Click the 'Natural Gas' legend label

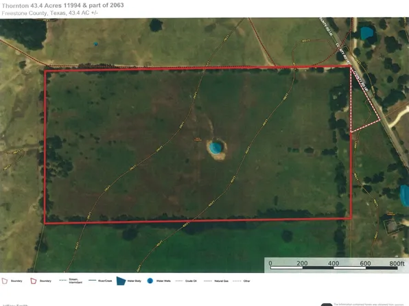pos(221,281)
